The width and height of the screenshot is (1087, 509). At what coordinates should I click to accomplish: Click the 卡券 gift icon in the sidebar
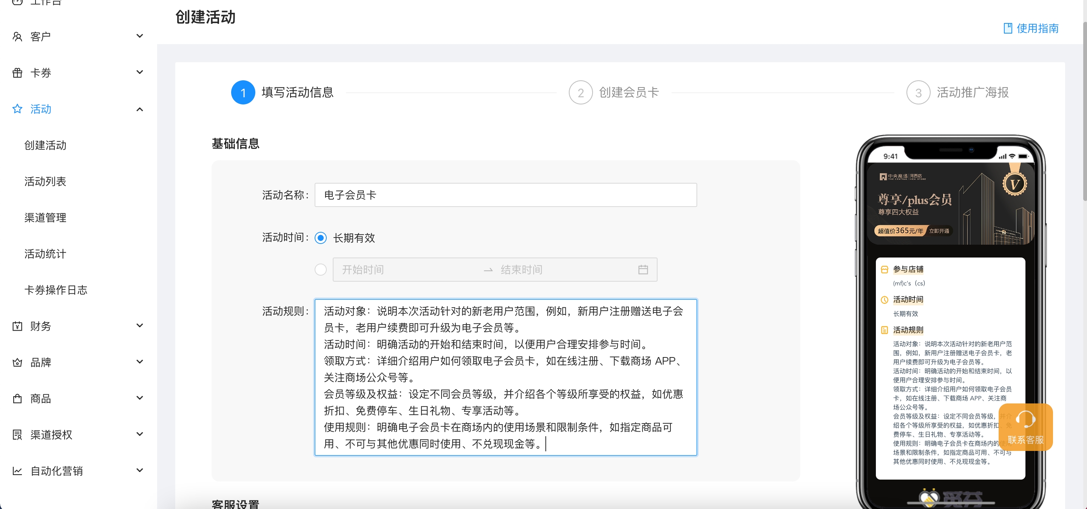17,73
